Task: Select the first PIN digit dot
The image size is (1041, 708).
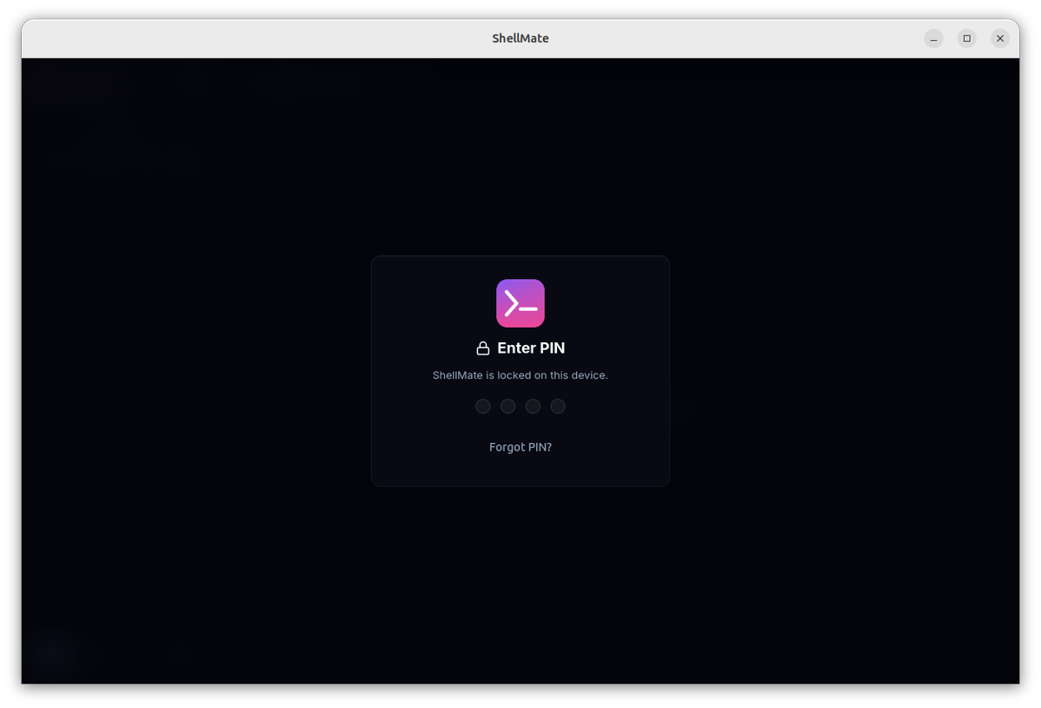Action: (483, 406)
